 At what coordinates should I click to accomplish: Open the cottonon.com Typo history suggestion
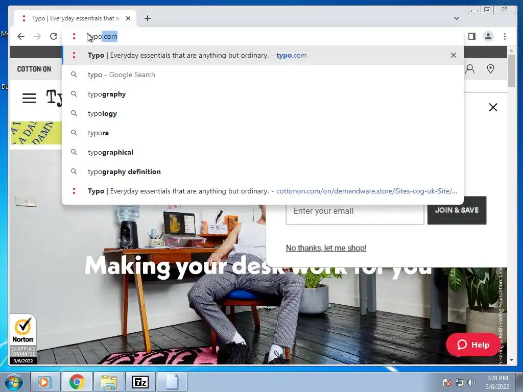point(263,191)
